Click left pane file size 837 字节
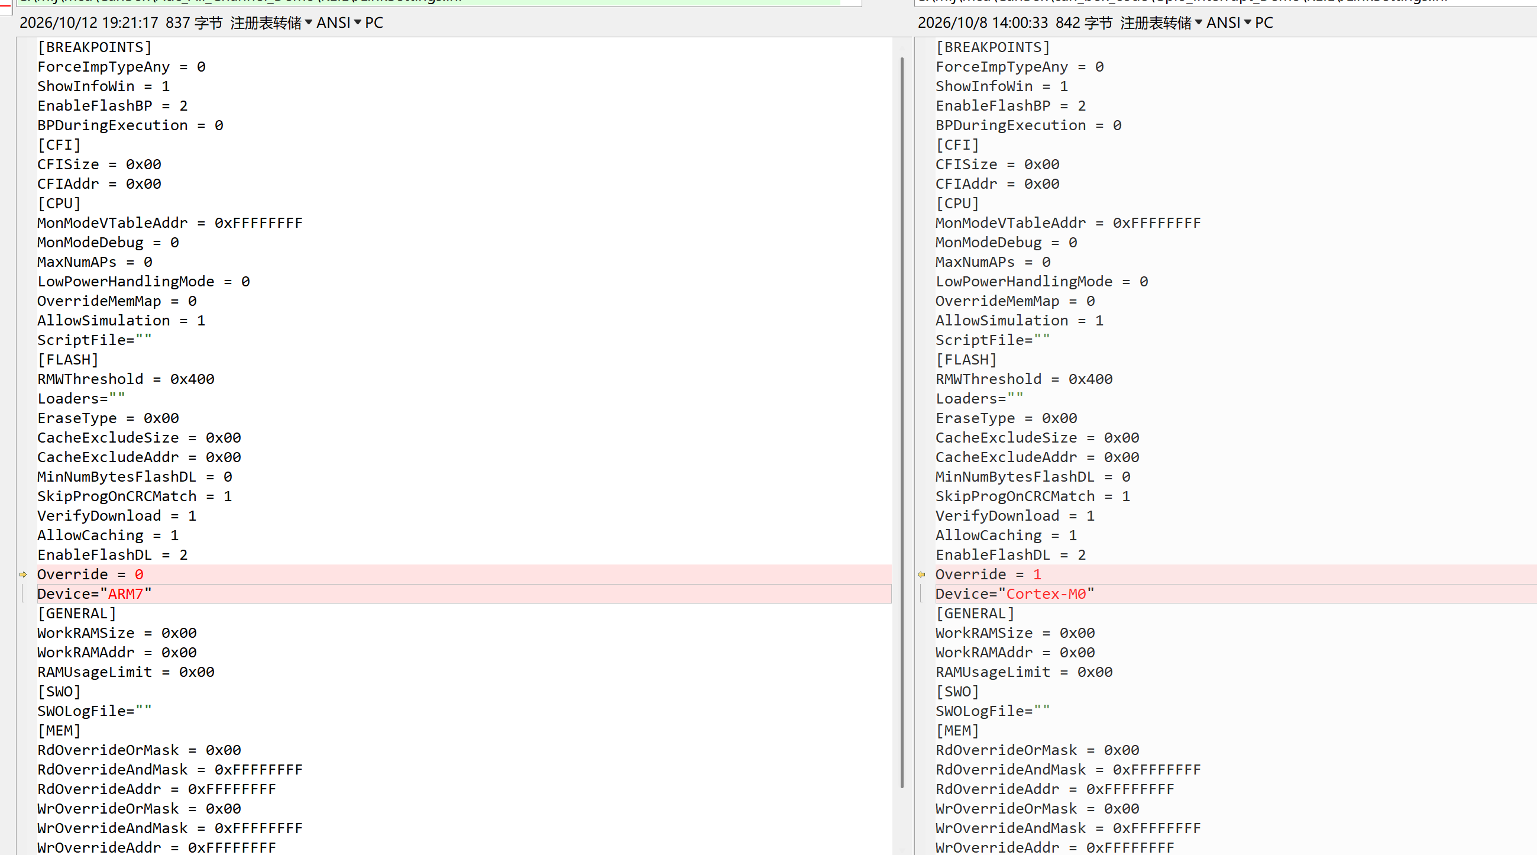This screenshot has width=1537, height=855. 194,22
